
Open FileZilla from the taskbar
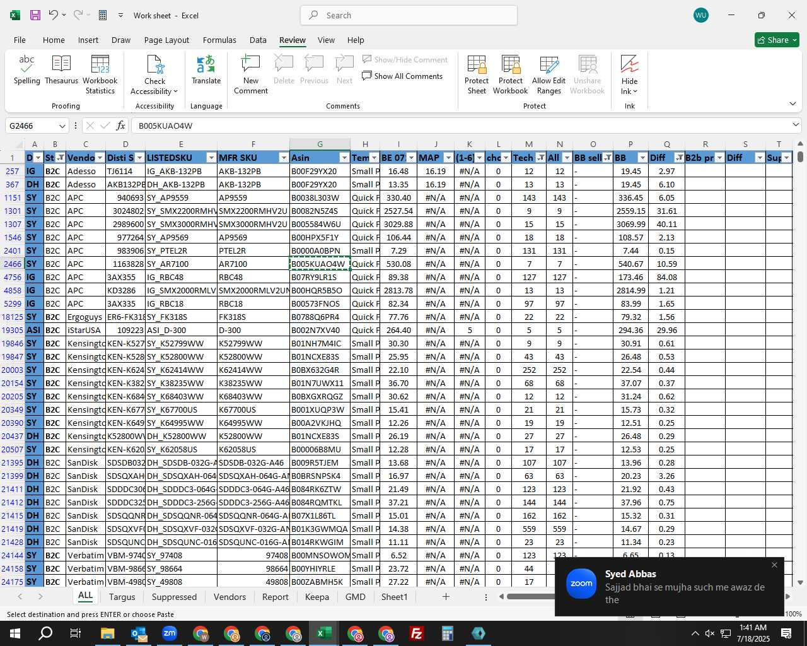(x=416, y=633)
